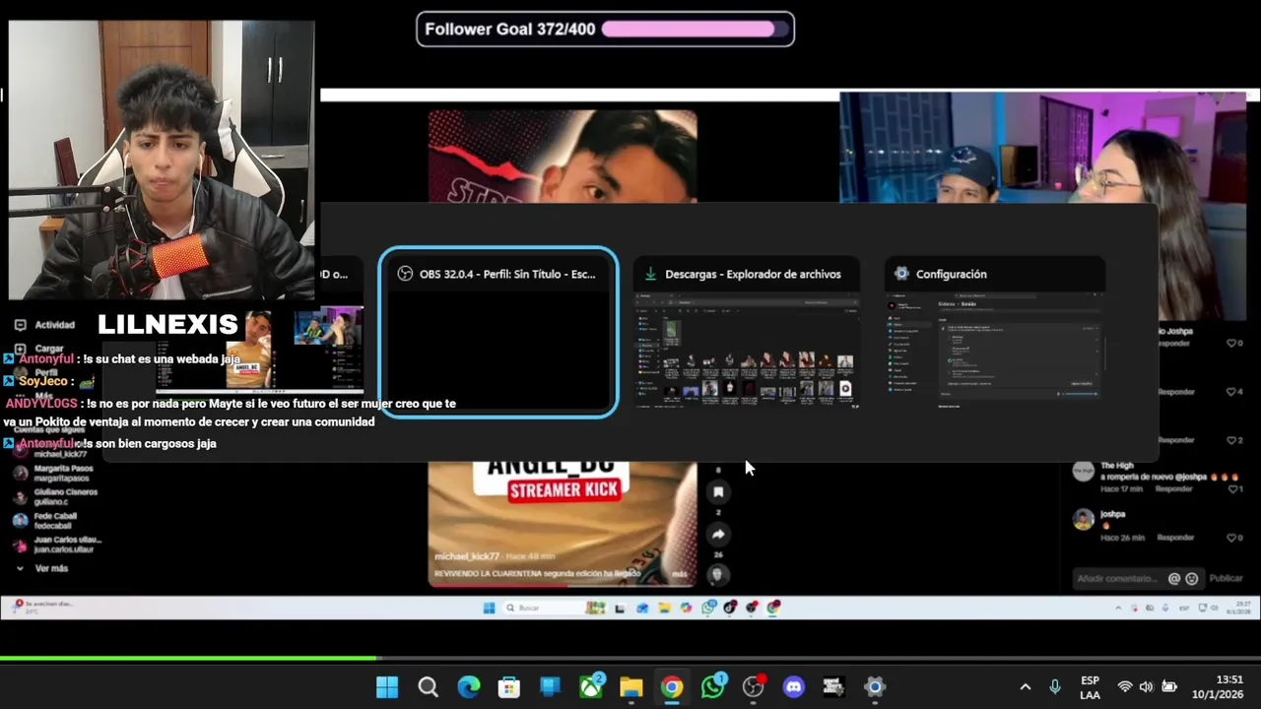Click the battery status tray icon
This screenshot has width=1261, height=709.
tap(1169, 687)
